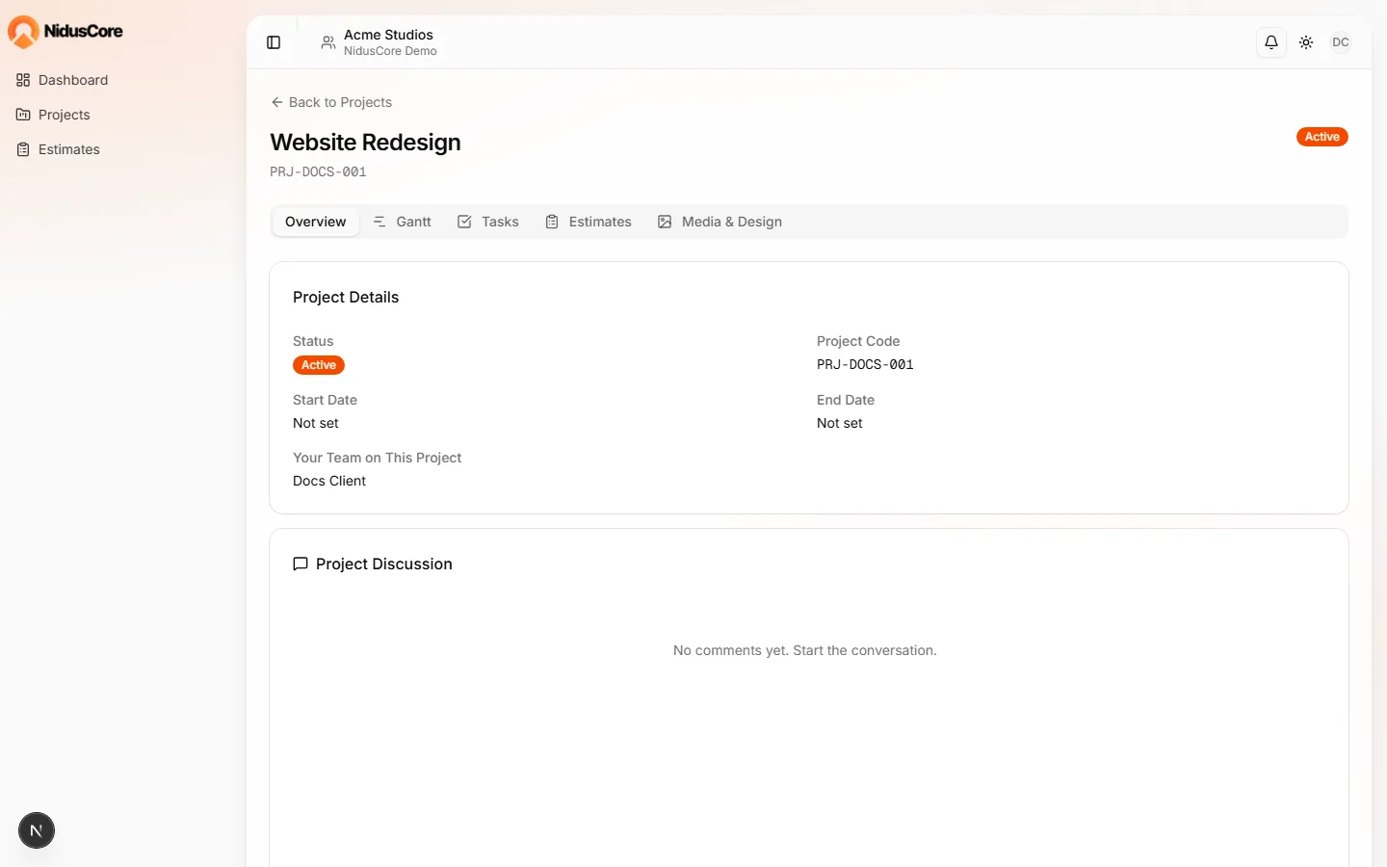
Task: Click the Project Discussion chat bubble icon
Action: pyautogui.click(x=301, y=564)
